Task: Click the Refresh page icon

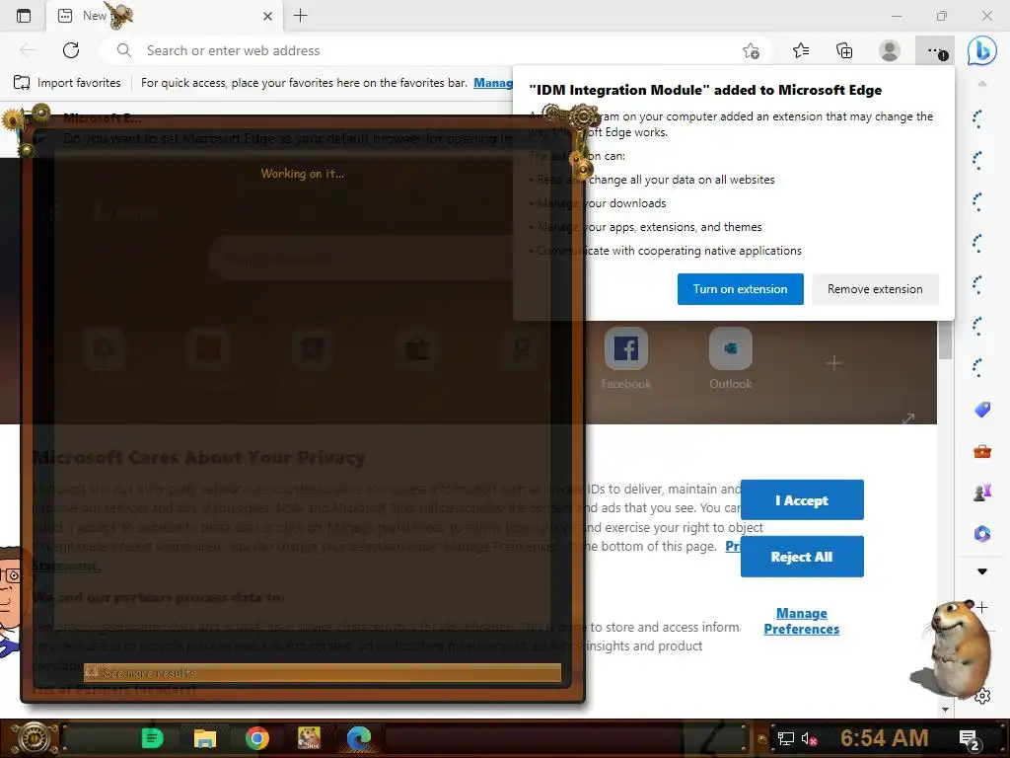Action: [x=71, y=50]
